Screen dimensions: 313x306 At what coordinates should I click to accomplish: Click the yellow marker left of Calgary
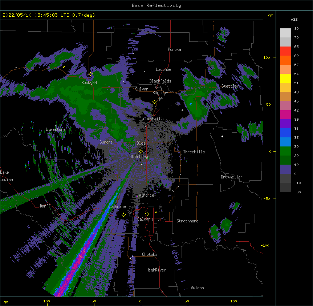point(123,214)
